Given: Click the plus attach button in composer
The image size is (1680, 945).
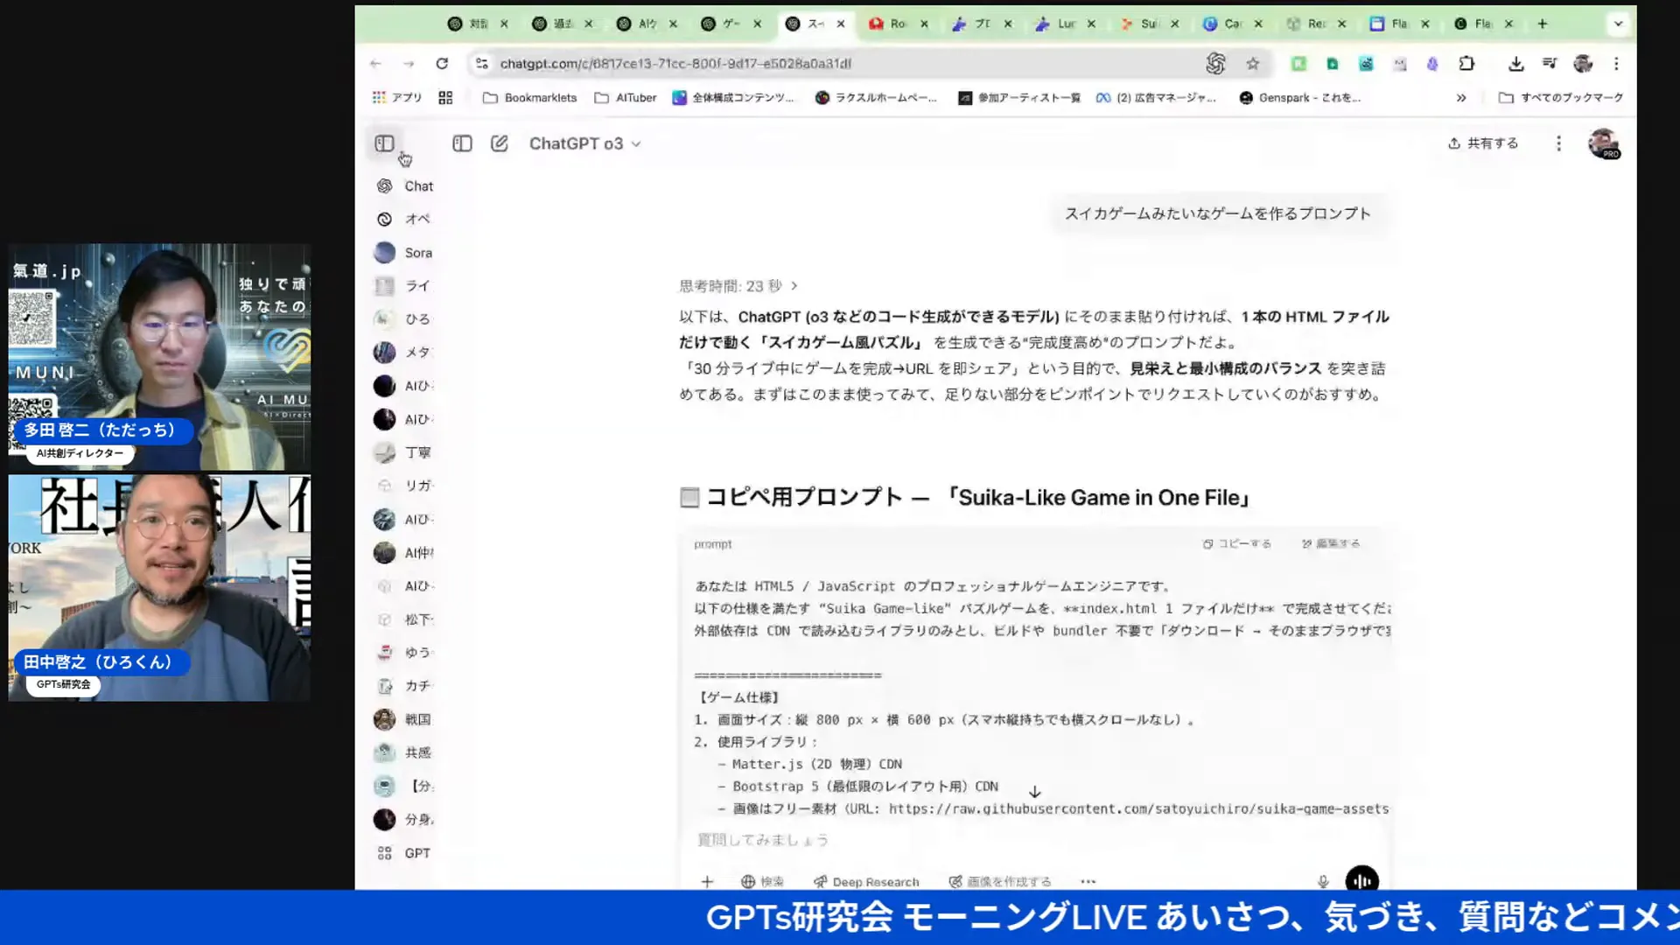Looking at the screenshot, I should coord(707,882).
